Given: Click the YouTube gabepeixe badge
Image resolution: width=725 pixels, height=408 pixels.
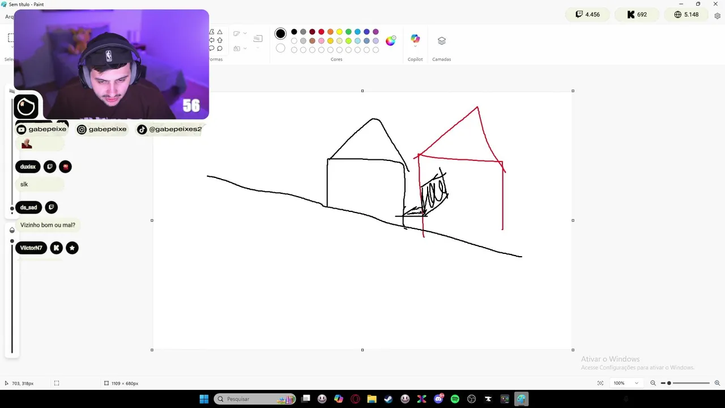Looking at the screenshot, I should [42, 129].
